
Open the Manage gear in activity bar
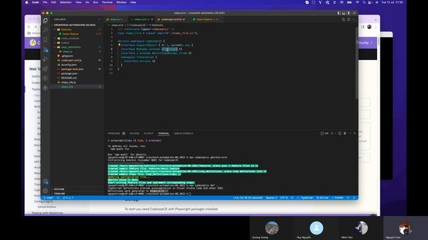[x=45, y=191]
